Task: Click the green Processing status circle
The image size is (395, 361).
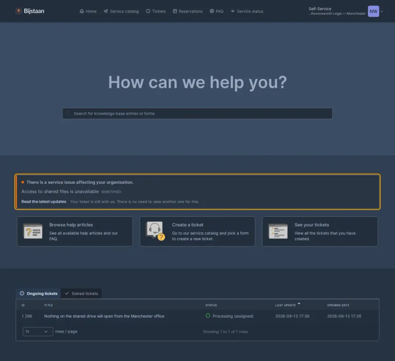Action: click(208, 316)
